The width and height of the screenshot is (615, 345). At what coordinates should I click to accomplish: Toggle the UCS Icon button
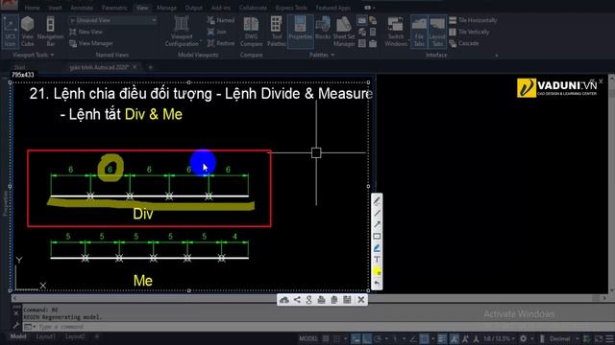click(11, 32)
